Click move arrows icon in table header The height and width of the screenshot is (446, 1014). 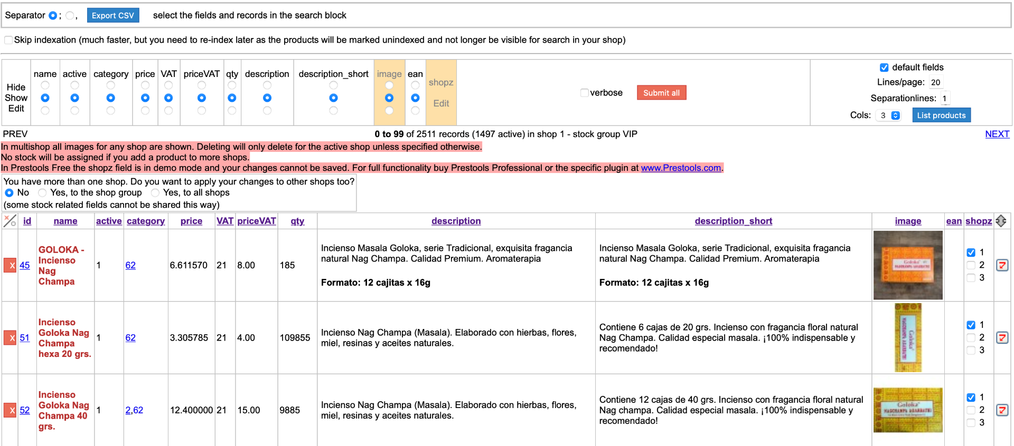(1001, 221)
